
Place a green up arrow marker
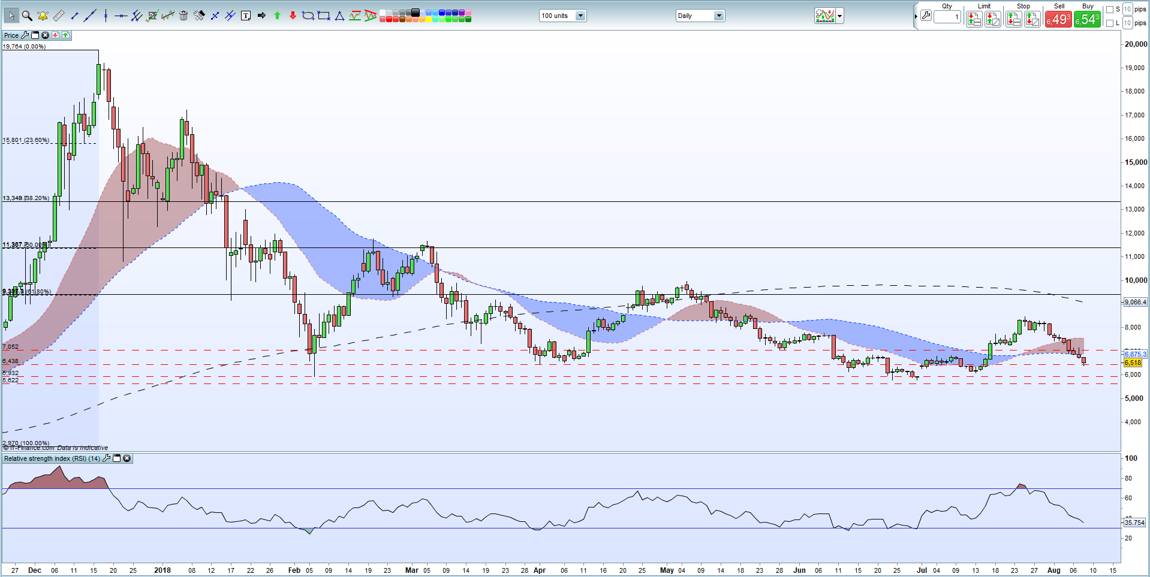pos(277,16)
